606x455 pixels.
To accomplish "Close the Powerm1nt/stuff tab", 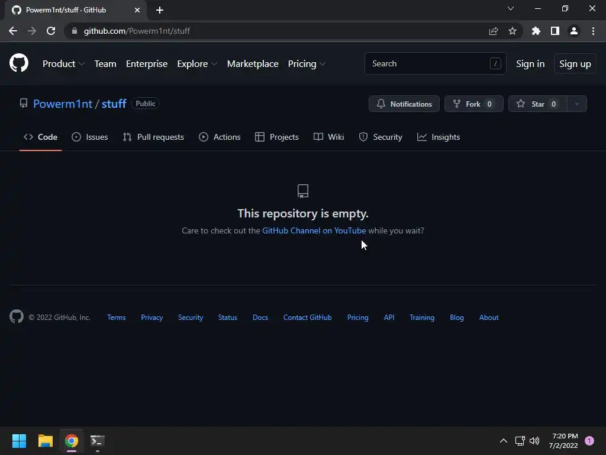I will click(x=137, y=10).
